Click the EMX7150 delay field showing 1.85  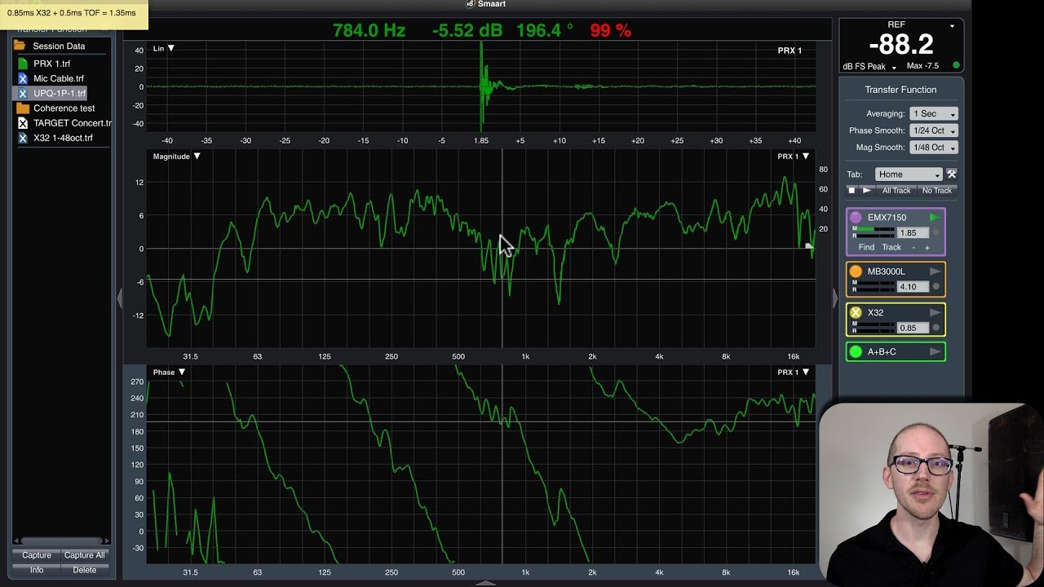point(912,233)
